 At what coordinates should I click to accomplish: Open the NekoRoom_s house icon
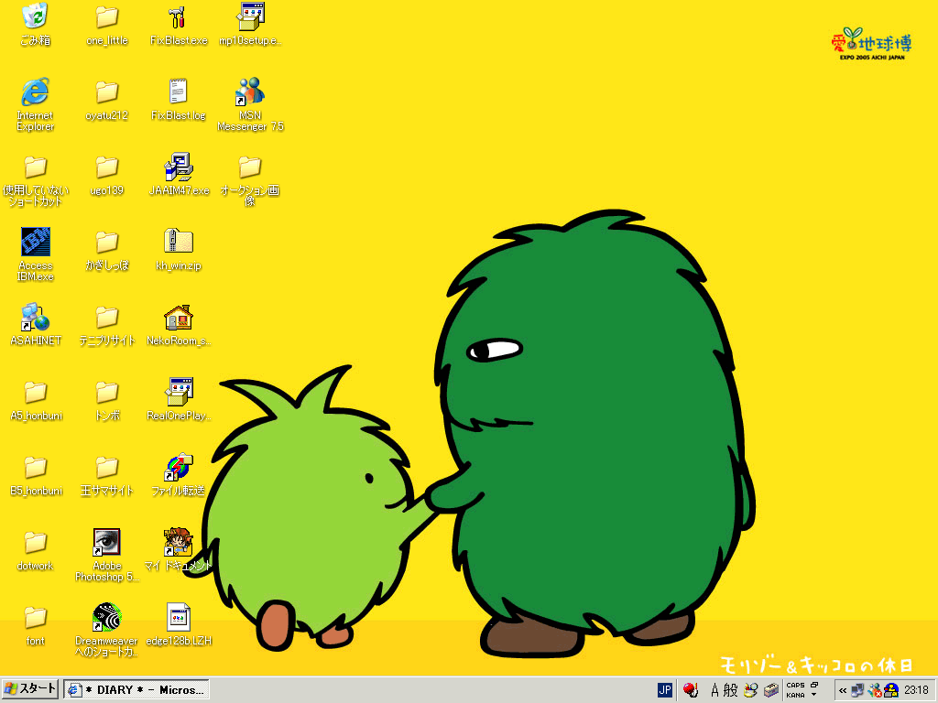point(179,325)
